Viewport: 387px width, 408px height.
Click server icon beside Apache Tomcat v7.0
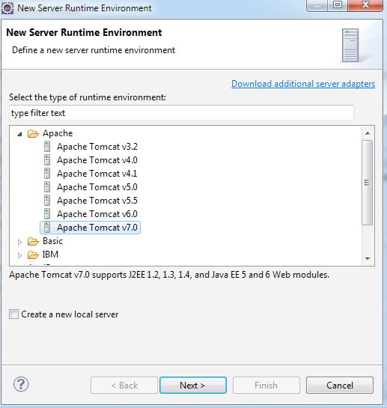(47, 228)
